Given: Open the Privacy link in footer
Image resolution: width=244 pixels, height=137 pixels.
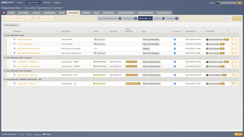Looking at the screenshot, I should tap(29, 134).
